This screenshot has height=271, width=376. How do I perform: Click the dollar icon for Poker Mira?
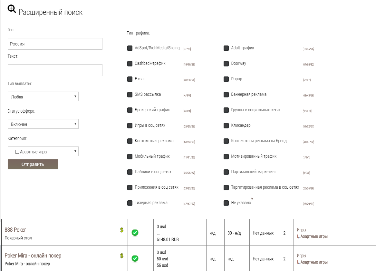(x=122, y=256)
